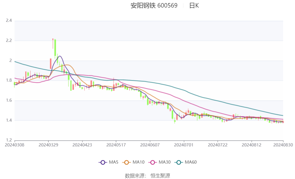
Task: Toggle the MA60 legend series
Action: (x=185, y=162)
